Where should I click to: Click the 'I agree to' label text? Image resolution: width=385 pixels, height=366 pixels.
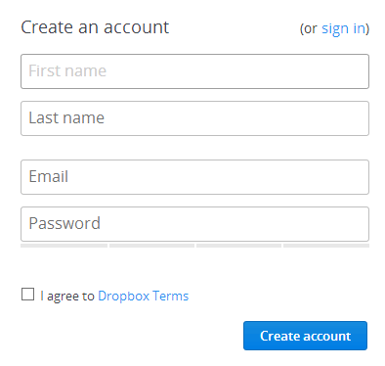[x=67, y=297]
